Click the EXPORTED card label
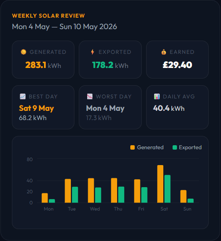Viewport: 221px width, 241px height. point(115,52)
